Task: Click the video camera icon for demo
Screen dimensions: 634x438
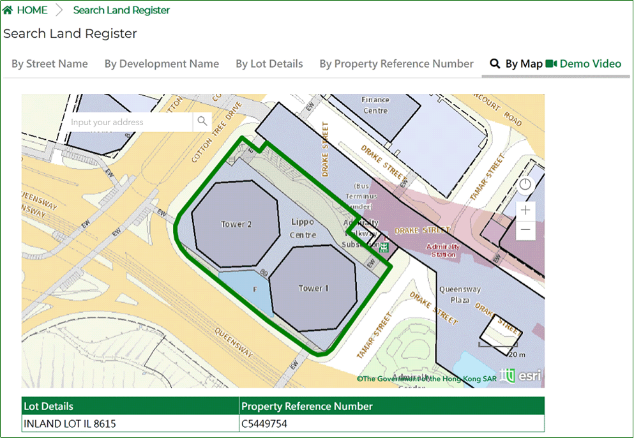Action: pyautogui.click(x=551, y=63)
